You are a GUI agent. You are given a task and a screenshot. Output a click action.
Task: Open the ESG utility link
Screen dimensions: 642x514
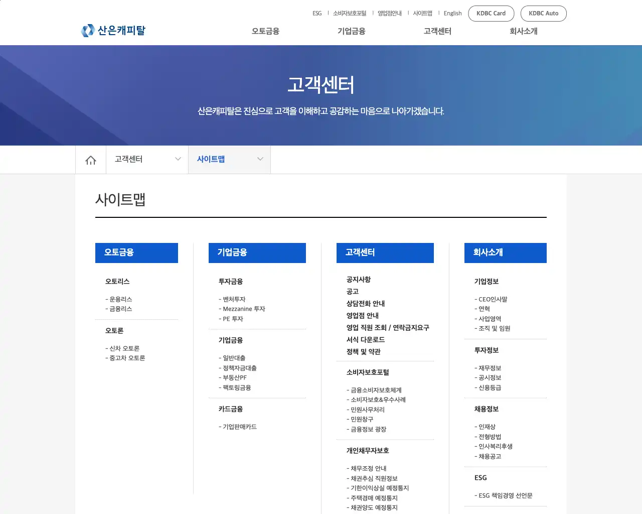(x=317, y=13)
